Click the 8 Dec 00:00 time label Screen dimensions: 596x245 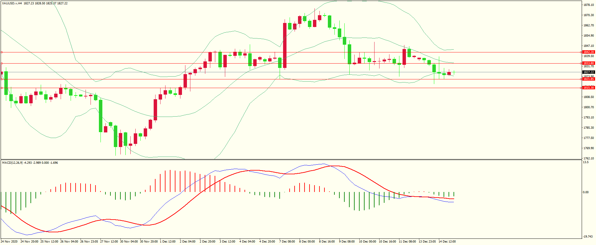pyautogui.click(x=307, y=242)
